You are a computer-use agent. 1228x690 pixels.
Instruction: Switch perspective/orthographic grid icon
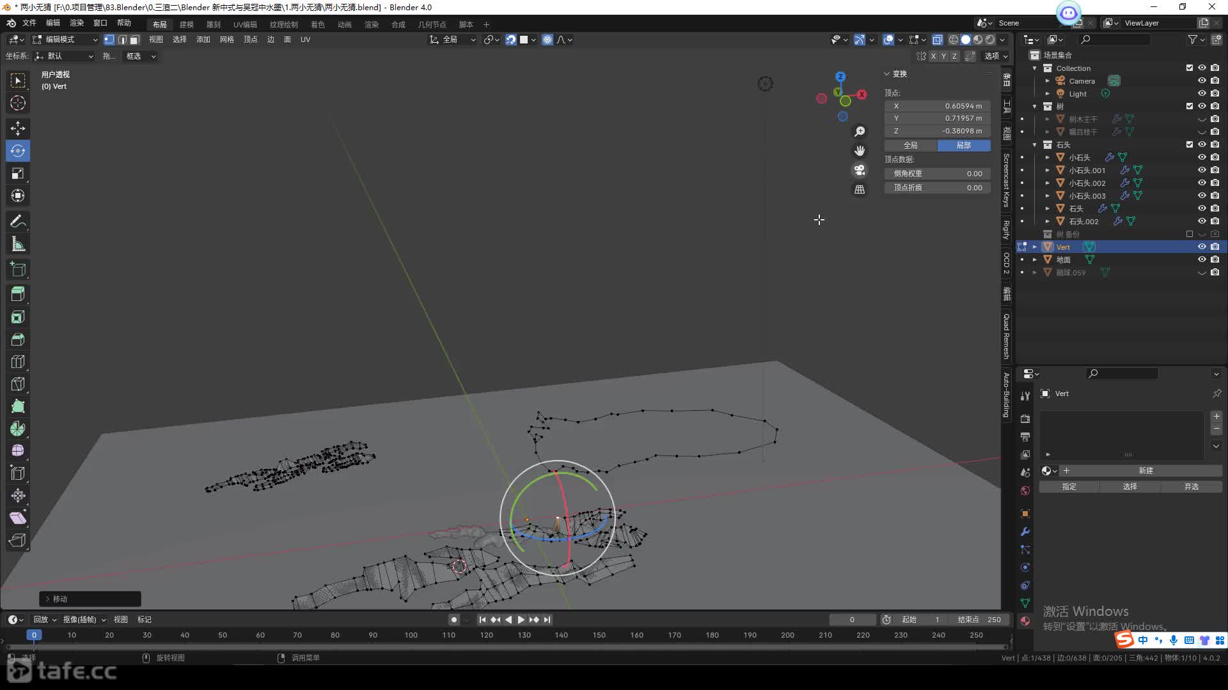pyautogui.click(x=860, y=190)
